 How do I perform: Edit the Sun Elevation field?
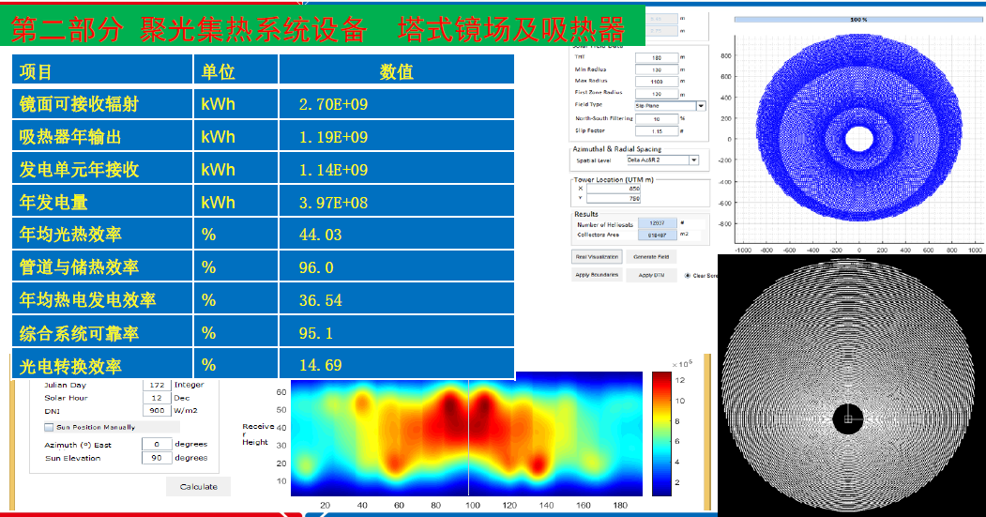tap(157, 458)
